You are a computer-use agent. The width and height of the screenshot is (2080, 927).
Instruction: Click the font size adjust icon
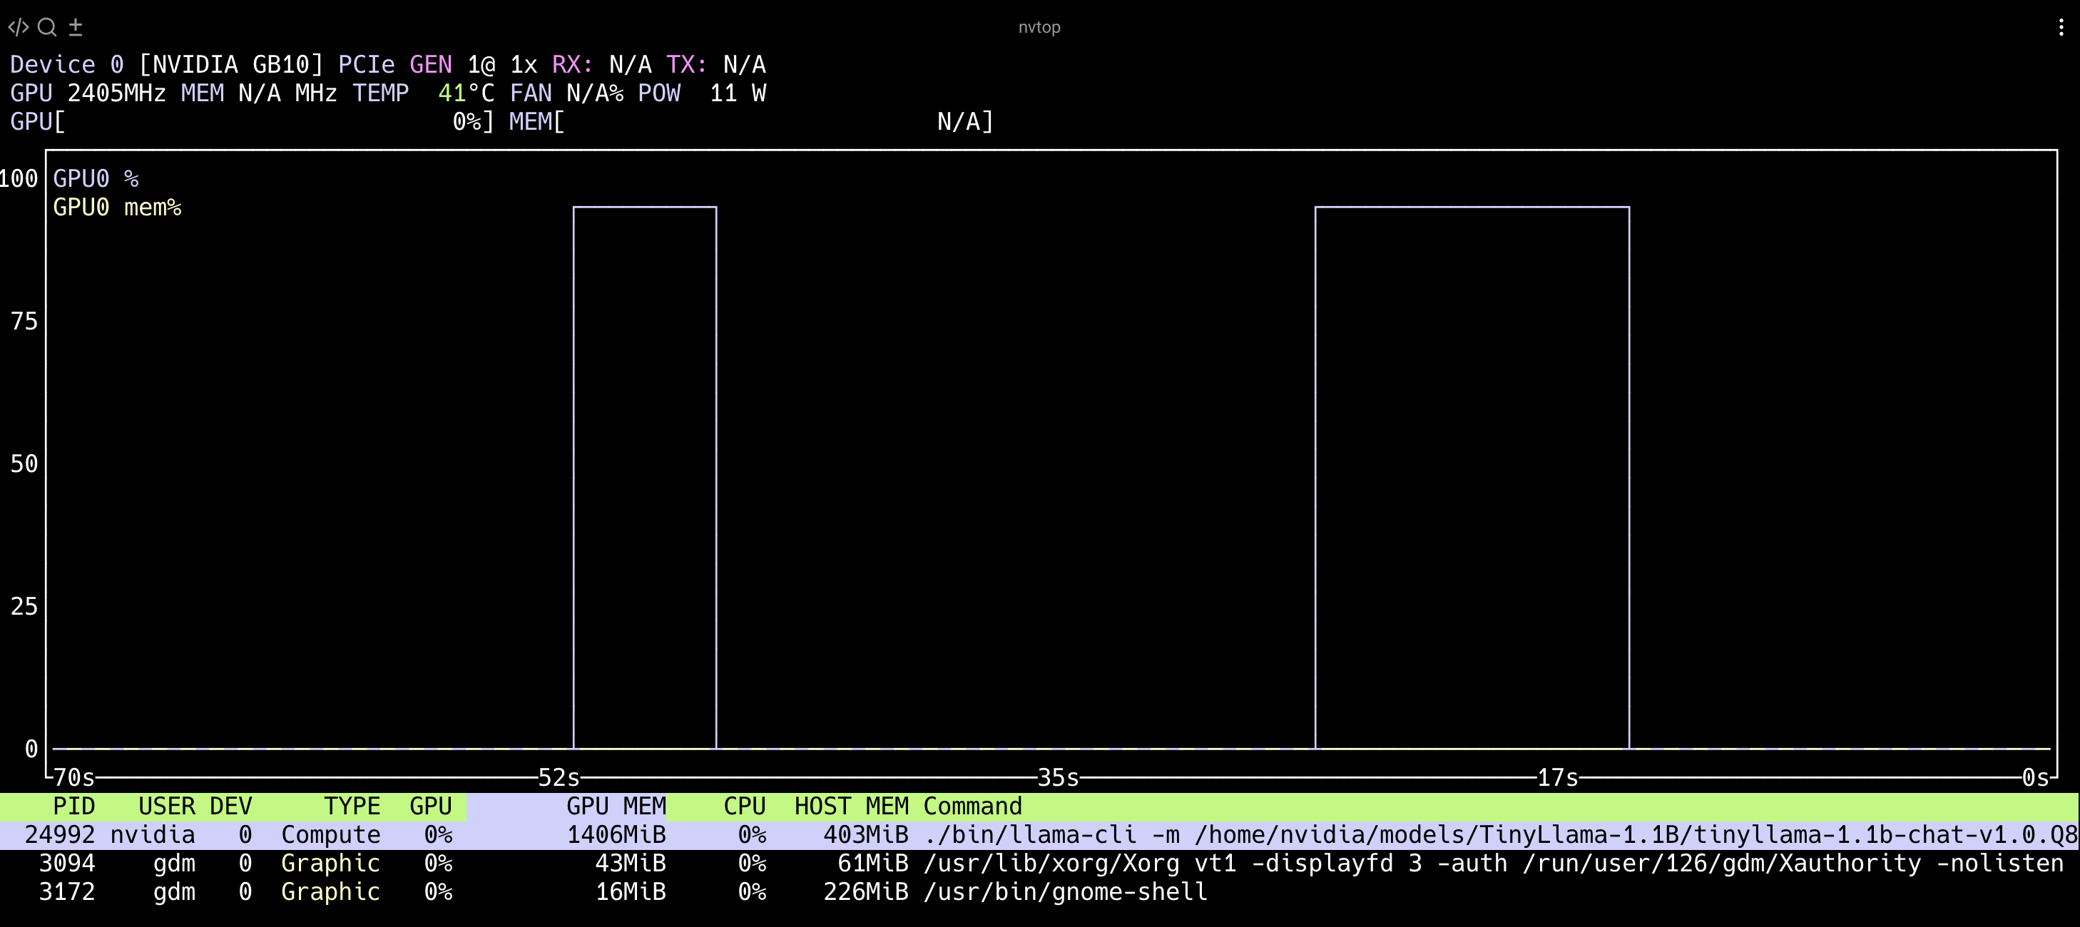click(x=75, y=26)
